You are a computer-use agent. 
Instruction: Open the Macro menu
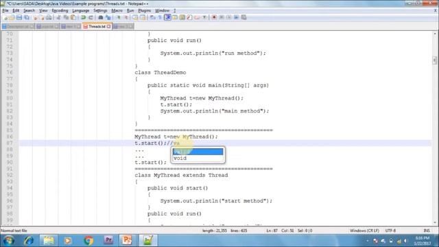(x=117, y=11)
